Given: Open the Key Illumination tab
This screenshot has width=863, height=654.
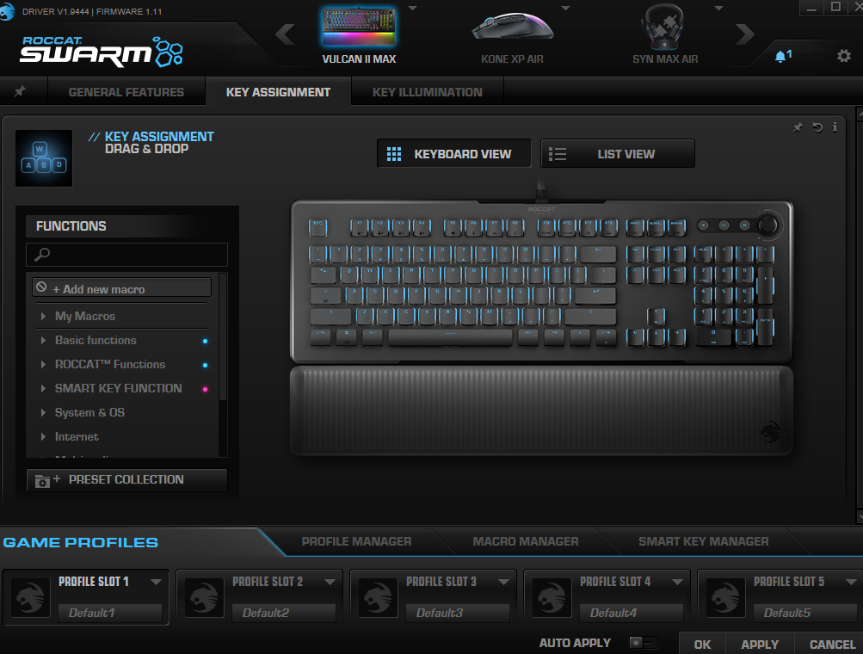Looking at the screenshot, I should 427,92.
